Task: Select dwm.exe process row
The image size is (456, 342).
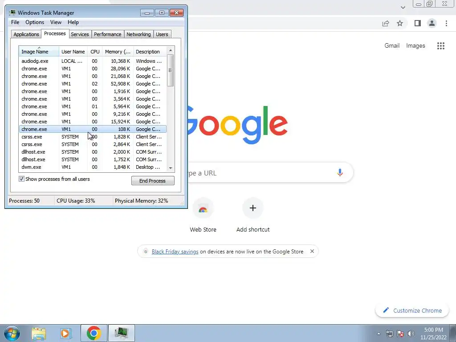Action: tap(93, 167)
